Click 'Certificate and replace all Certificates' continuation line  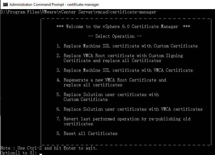tap(112, 60)
